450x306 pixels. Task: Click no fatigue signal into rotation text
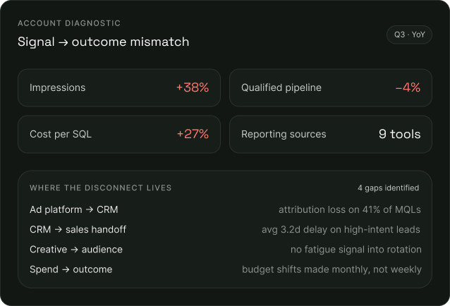coord(356,250)
